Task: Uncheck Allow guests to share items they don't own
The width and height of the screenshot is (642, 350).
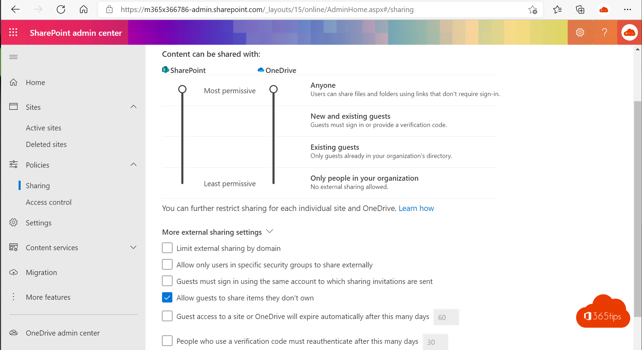Action: tap(167, 297)
